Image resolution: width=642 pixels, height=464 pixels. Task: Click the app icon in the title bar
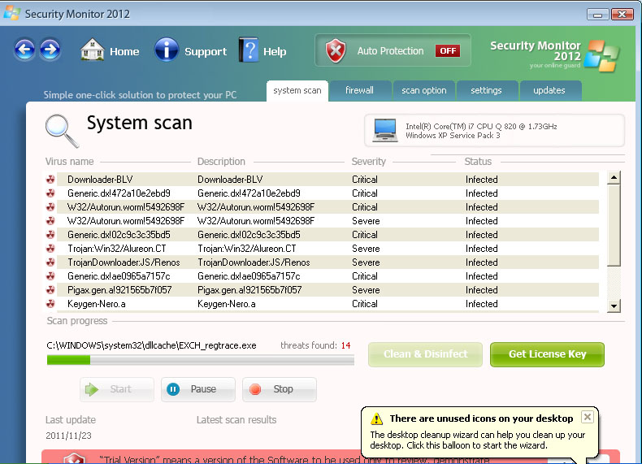(x=12, y=13)
